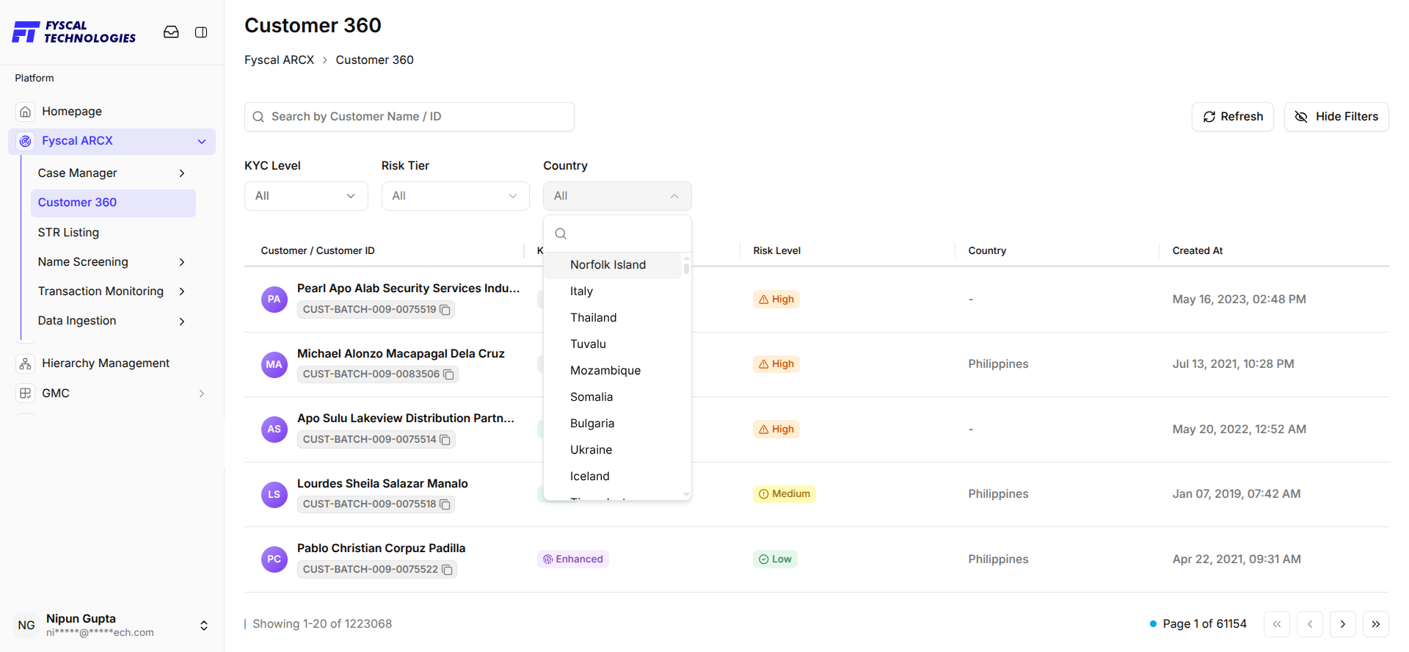This screenshot has height=652, width=1409.
Task: Open Hierarchy Management in sidebar
Action: click(106, 363)
